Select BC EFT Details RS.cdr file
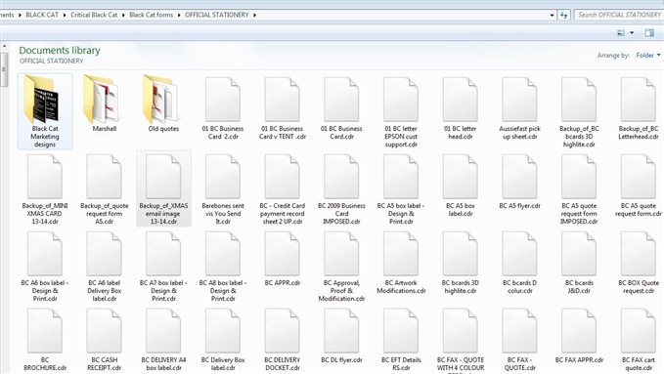Image resolution: width=664 pixels, height=374 pixels. click(x=401, y=340)
